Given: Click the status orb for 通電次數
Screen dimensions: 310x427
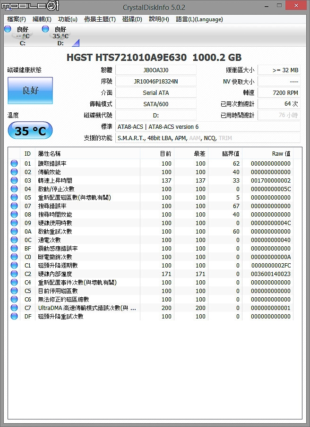Looking at the screenshot, I should tap(14, 240).
